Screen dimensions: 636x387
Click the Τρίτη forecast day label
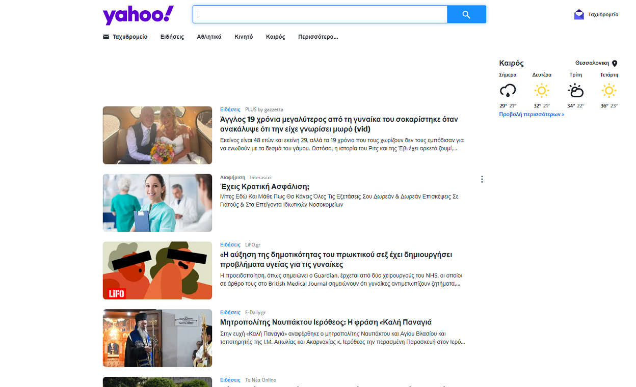(575, 75)
